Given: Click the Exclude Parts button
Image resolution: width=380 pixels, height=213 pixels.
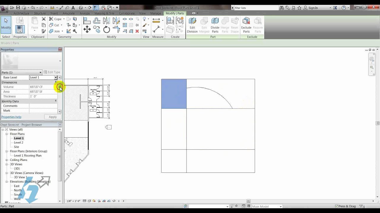Looking at the screenshot, I should tap(246, 25).
